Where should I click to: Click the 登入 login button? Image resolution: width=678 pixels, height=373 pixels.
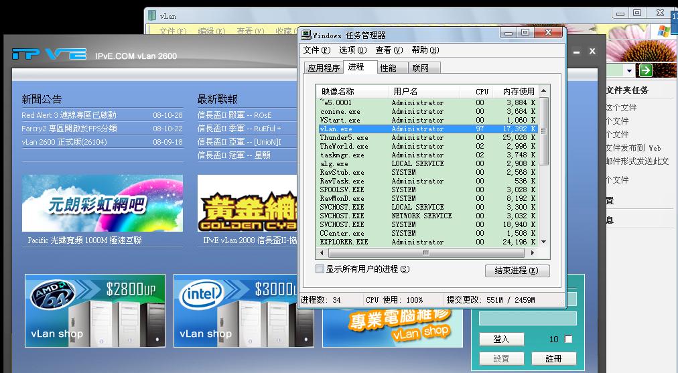tap(502, 339)
